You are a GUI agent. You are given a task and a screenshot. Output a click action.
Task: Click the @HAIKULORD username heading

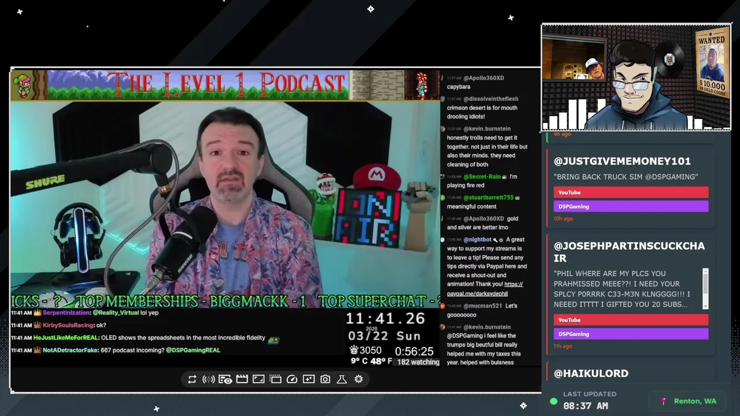[591, 374]
